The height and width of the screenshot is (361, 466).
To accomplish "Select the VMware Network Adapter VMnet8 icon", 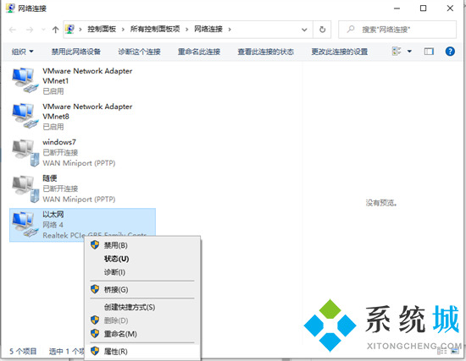I will 25,116.
